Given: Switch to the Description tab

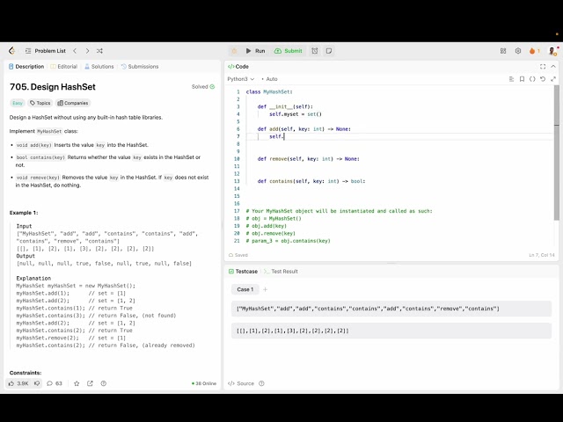Looking at the screenshot, I should pyautogui.click(x=26, y=67).
